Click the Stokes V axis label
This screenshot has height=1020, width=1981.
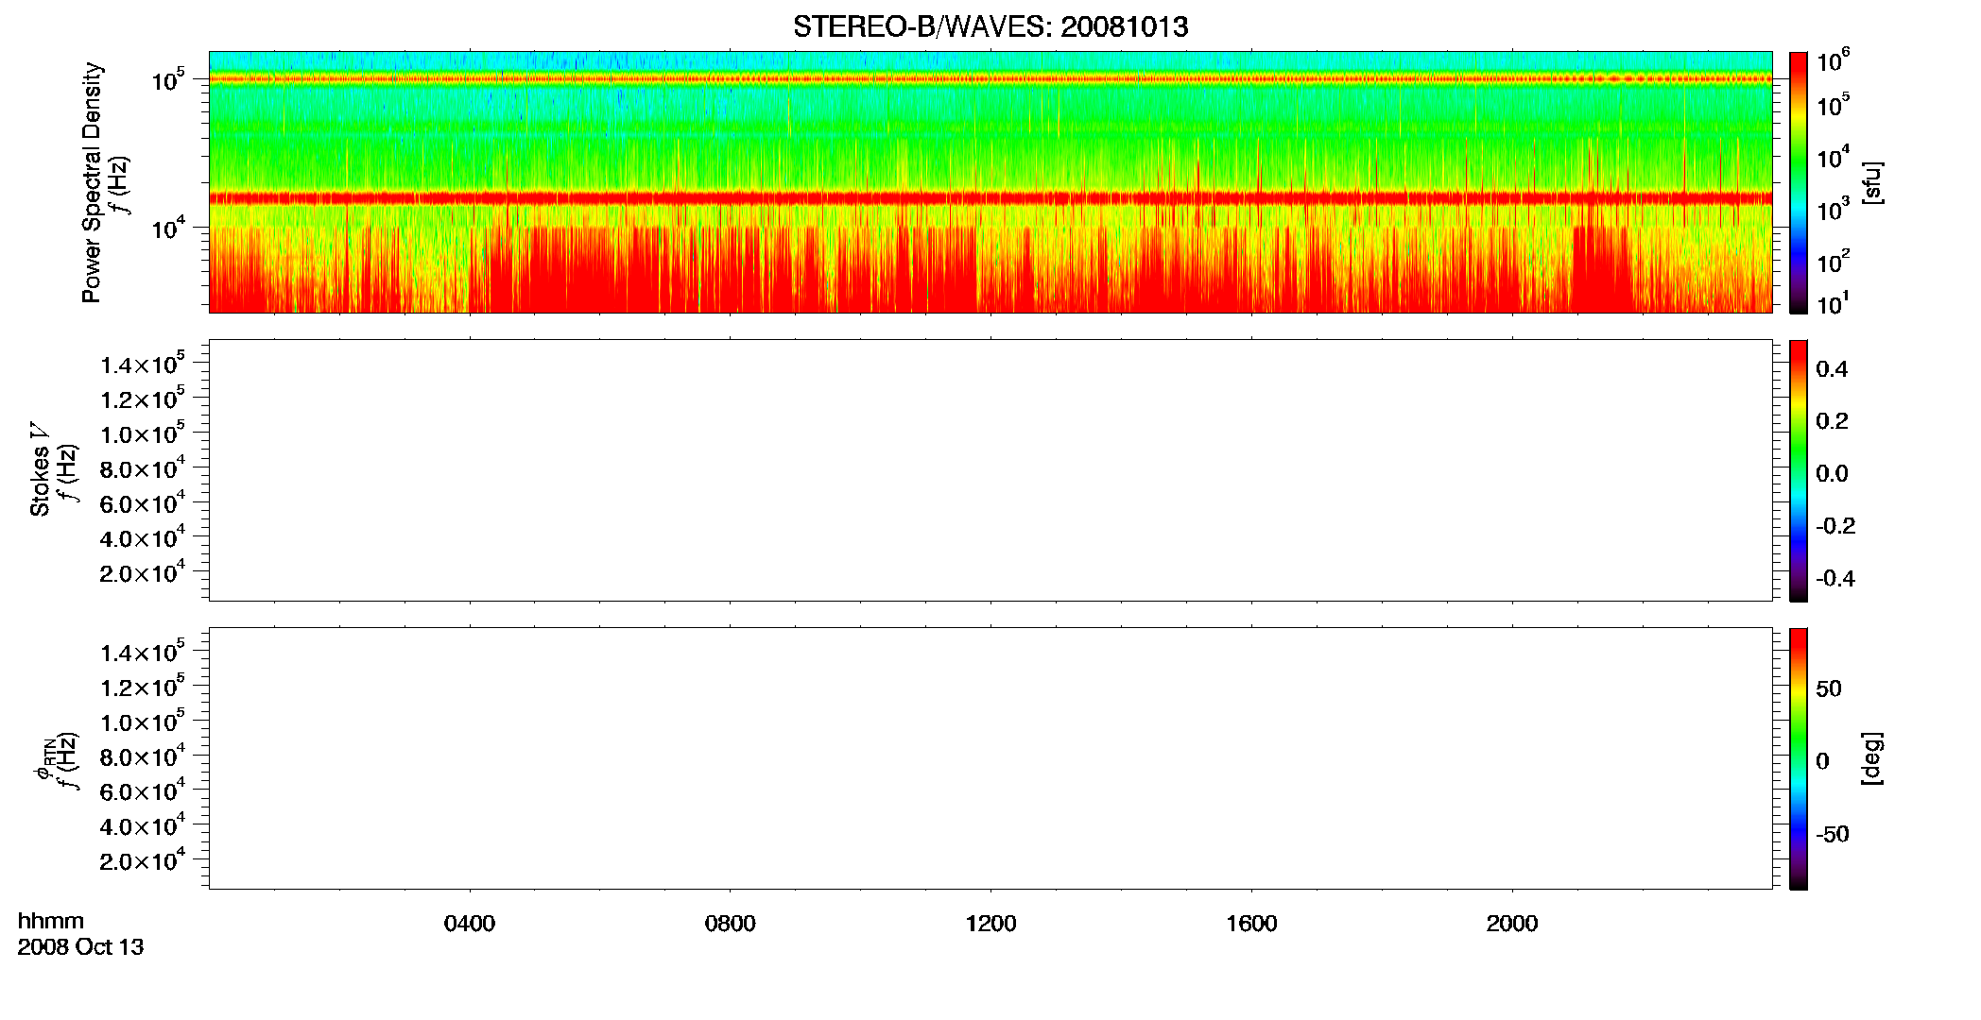tap(40, 469)
